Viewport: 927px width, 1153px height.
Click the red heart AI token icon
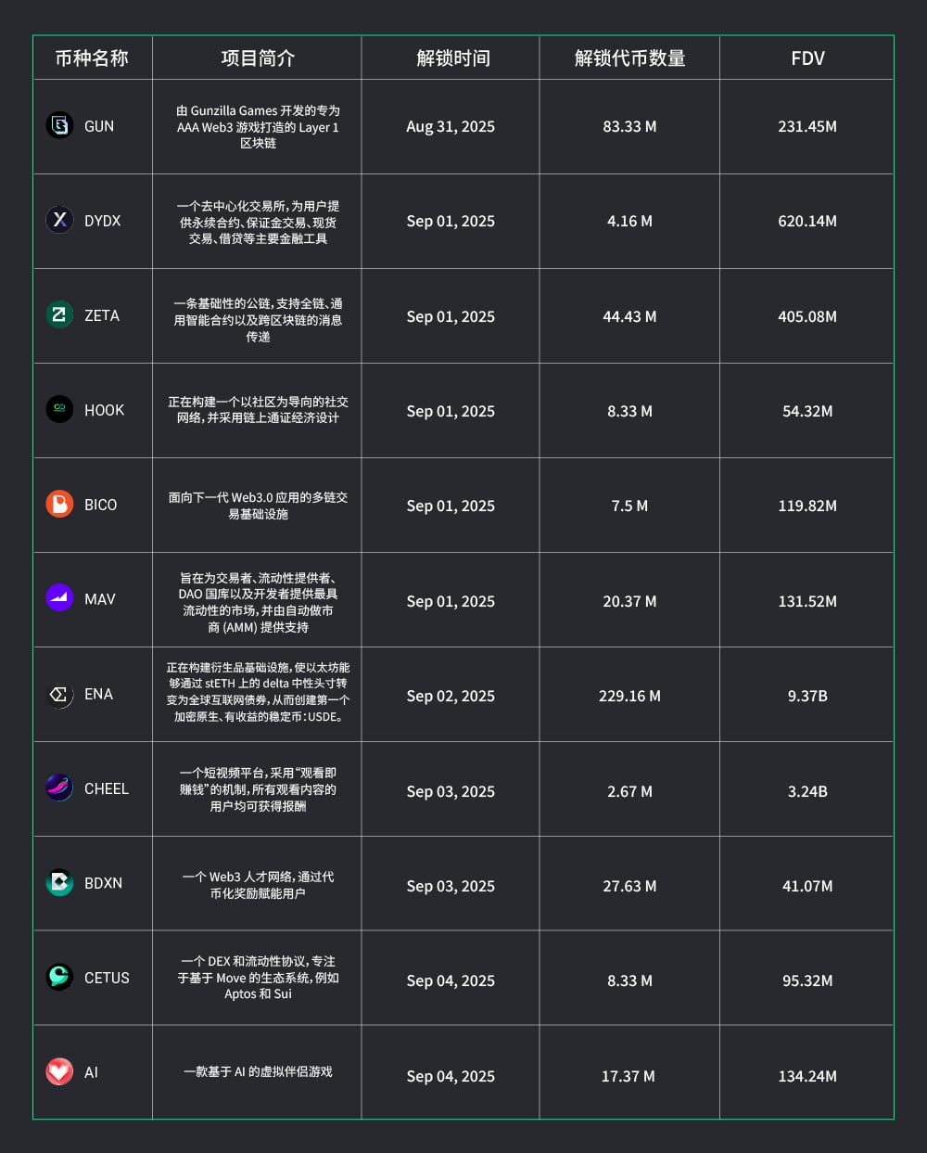[59, 1071]
